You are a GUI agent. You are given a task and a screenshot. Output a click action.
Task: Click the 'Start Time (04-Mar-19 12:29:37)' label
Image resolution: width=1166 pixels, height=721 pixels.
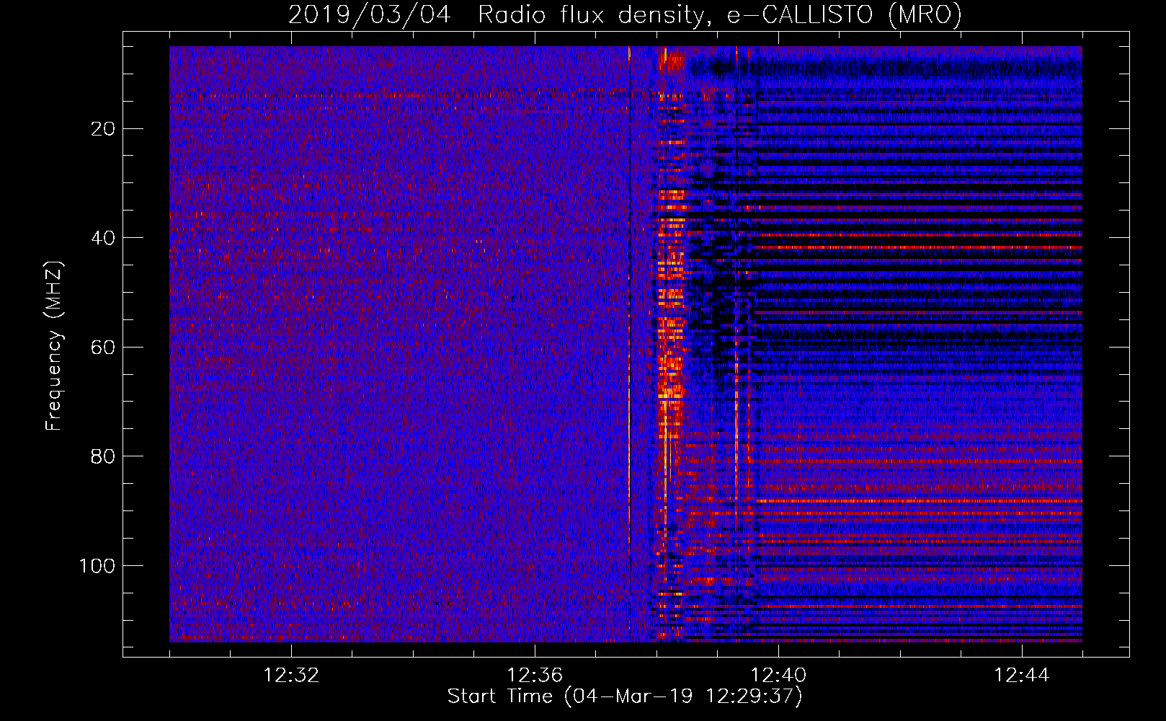(x=625, y=696)
